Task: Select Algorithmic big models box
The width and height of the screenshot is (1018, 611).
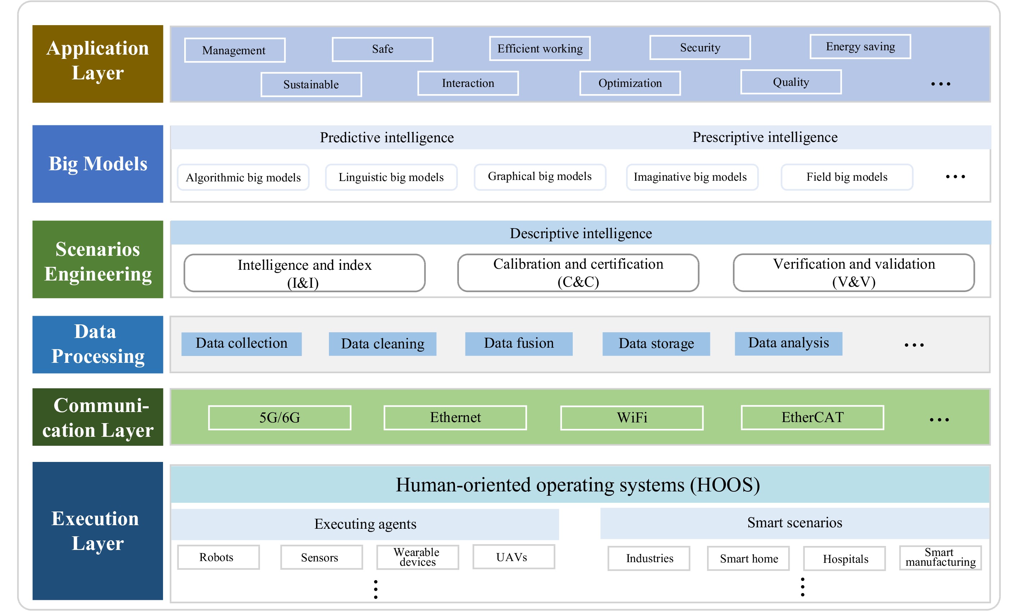Action: coord(243,177)
